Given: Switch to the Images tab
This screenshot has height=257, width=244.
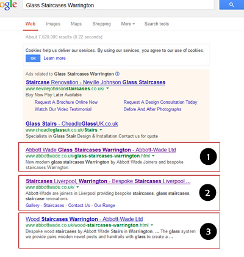Looking at the screenshot, I should 53,24.
